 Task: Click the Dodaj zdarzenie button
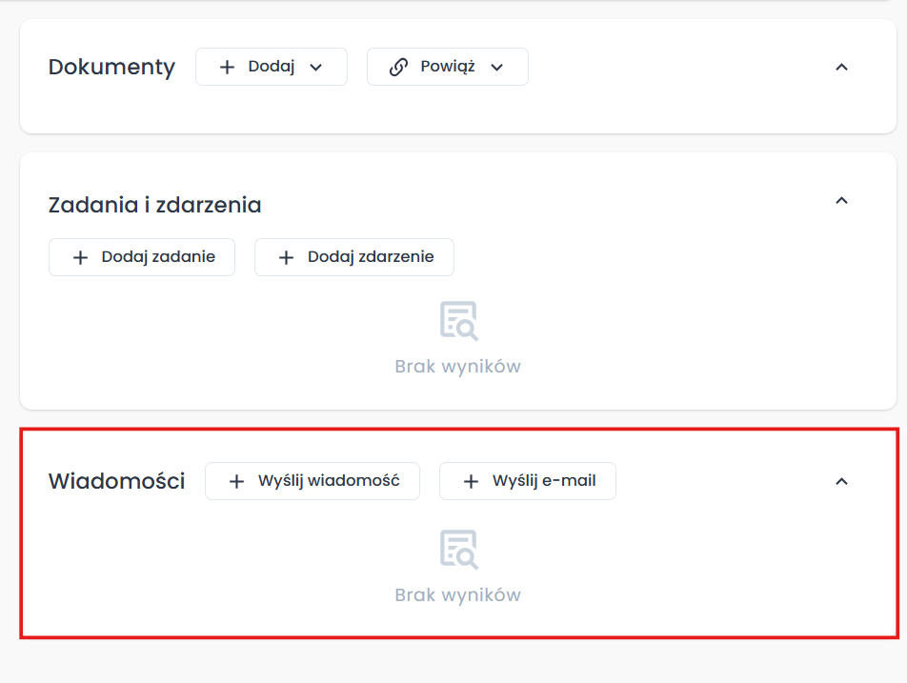pos(353,256)
